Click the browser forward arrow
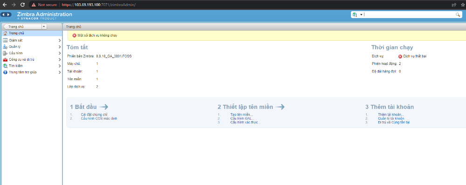Image resolution: width=466 pixels, height=185 pixels. coord(14,5)
